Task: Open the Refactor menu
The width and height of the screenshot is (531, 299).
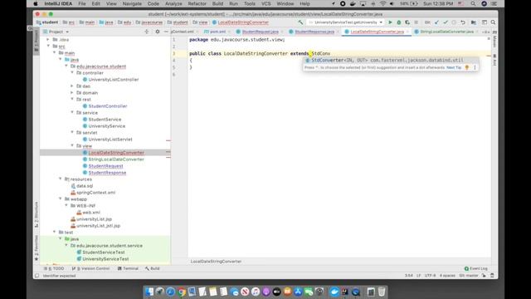Action: 197,3
